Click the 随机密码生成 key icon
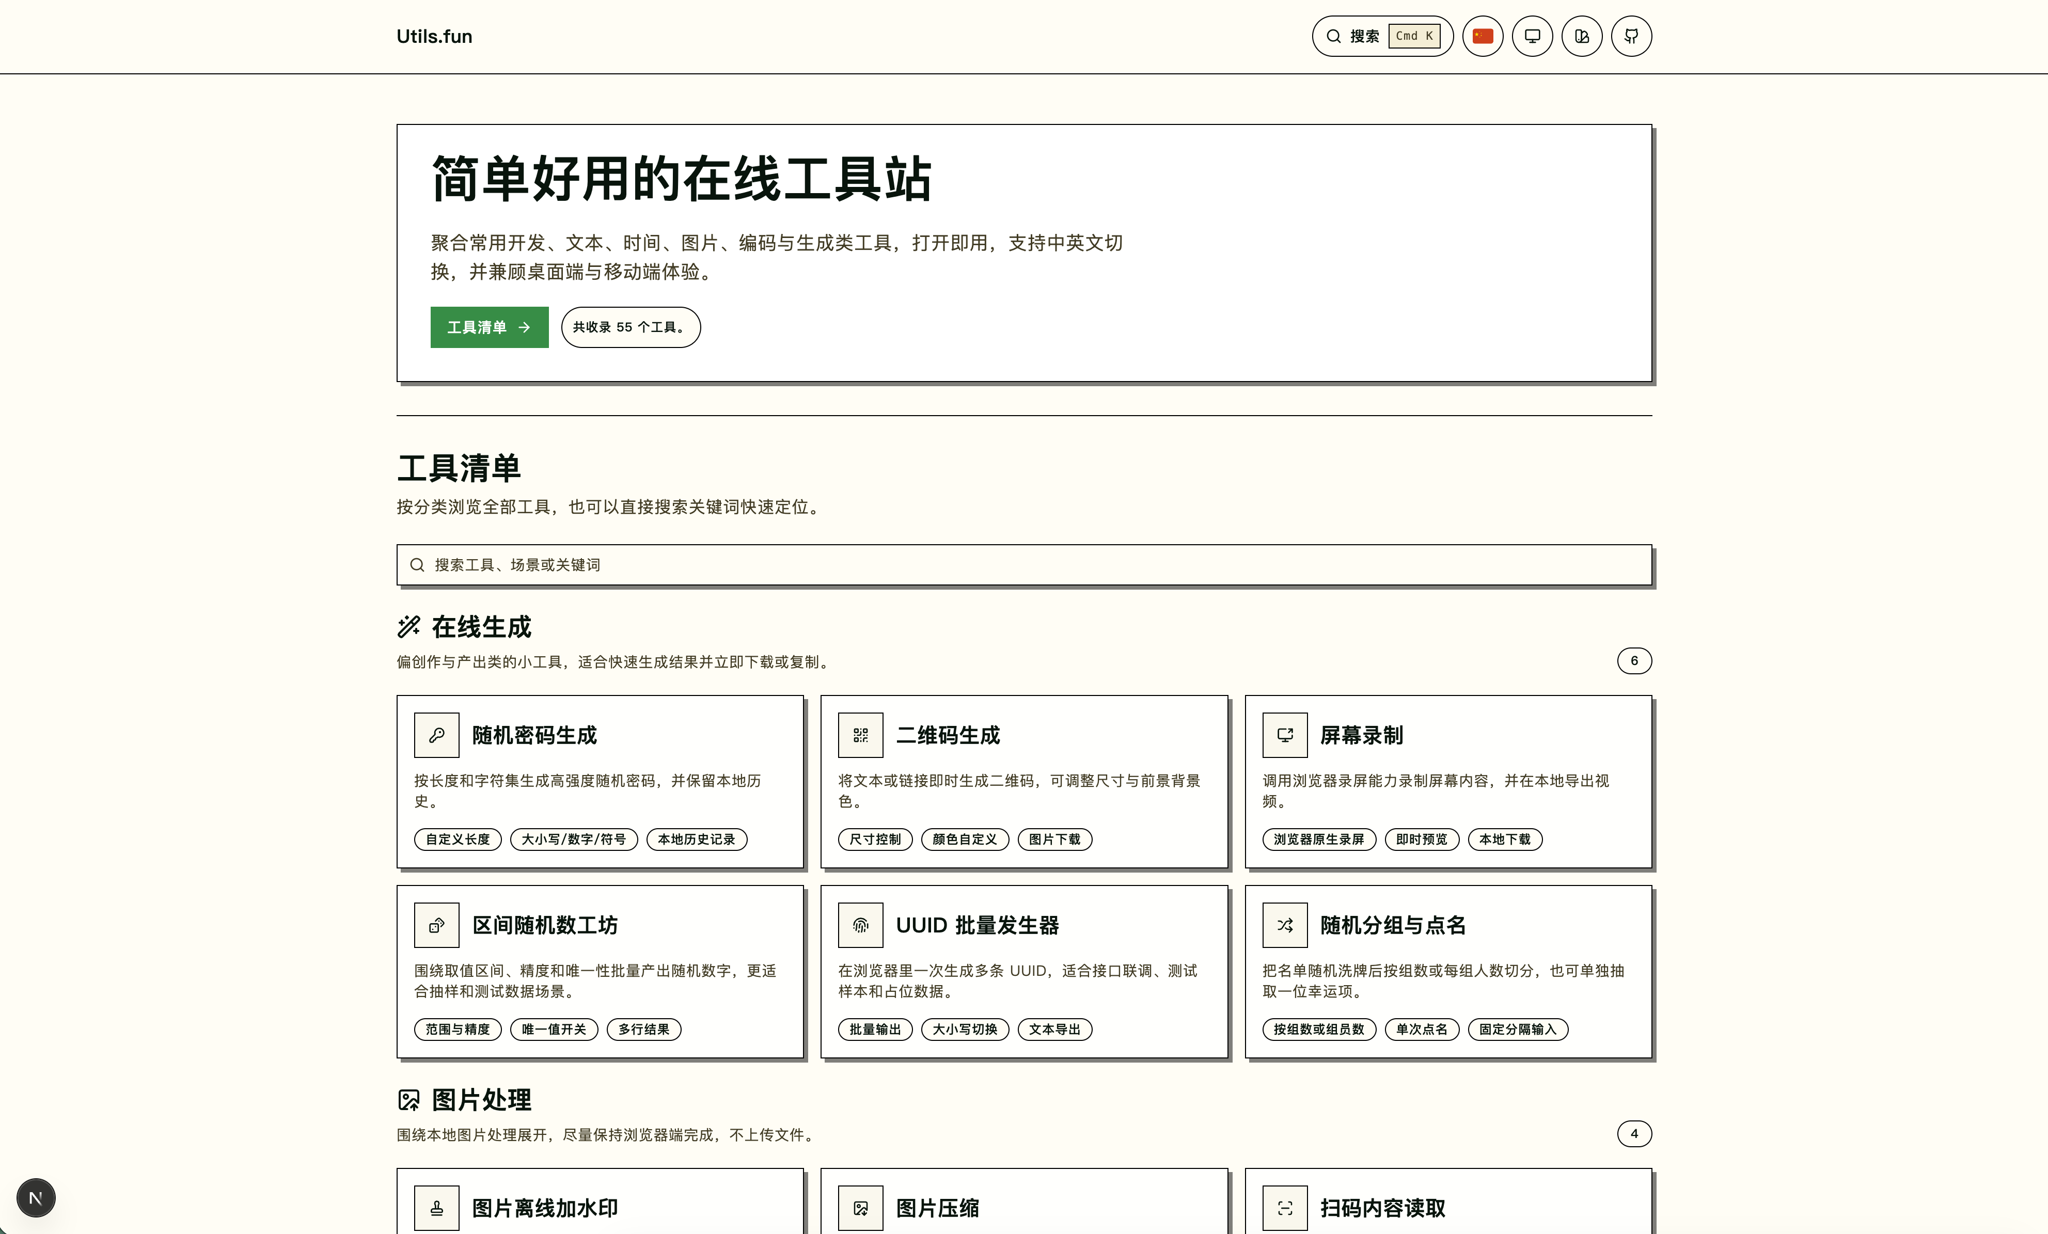The height and width of the screenshot is (1234, 2048). (436, 735)
